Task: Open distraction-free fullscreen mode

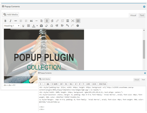Action: click(x=73, y=21)
